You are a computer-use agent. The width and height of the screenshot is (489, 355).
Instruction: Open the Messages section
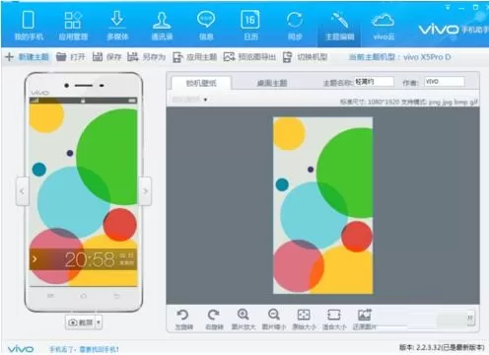click(x=206, y=26)
